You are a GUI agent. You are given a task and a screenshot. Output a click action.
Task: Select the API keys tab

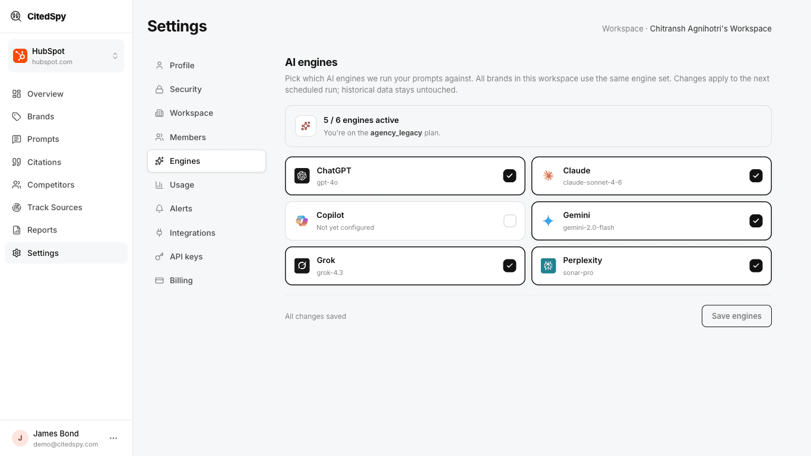tap(207, 256)
